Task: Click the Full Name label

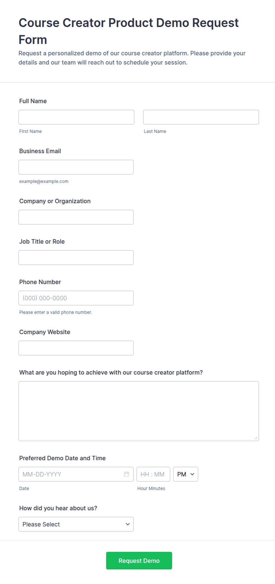Action: pyautogui.click(x=33, y=101)
